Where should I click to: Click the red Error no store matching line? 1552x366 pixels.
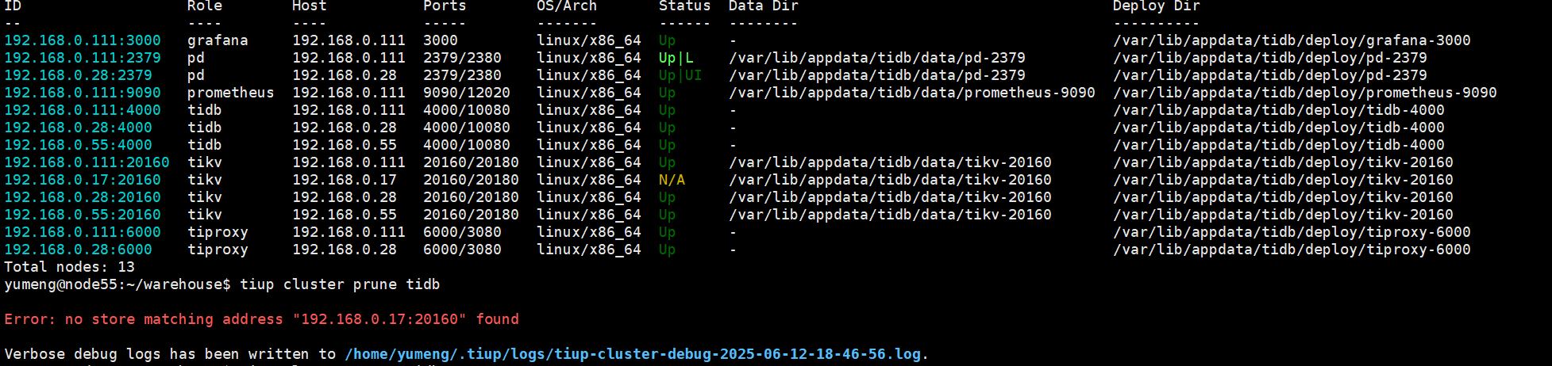click(262, 319)
